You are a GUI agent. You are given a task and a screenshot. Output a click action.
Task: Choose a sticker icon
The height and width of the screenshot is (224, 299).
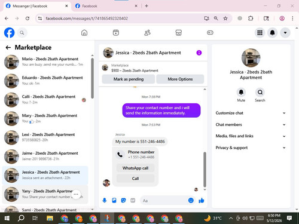click(123, 200)
